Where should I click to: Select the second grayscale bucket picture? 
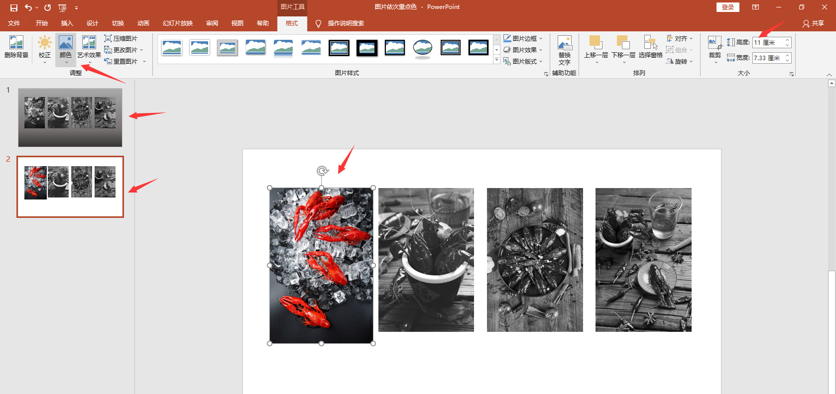click(426, 260)
